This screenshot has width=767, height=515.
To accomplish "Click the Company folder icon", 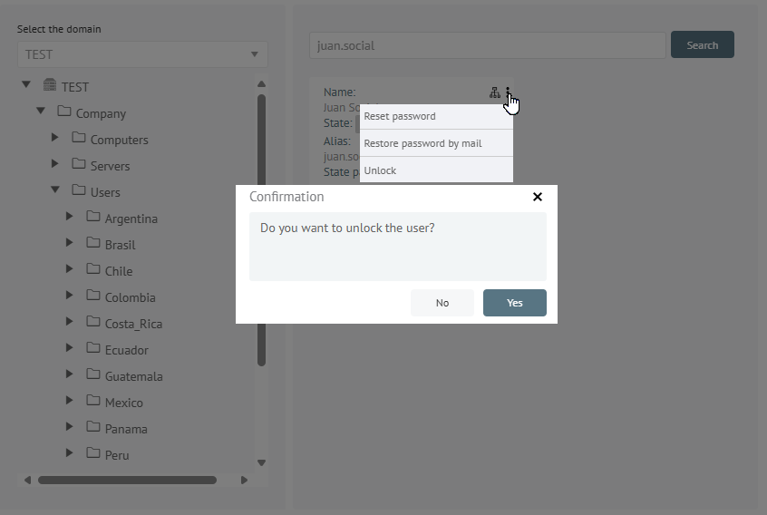I will [x=64, y=111].
